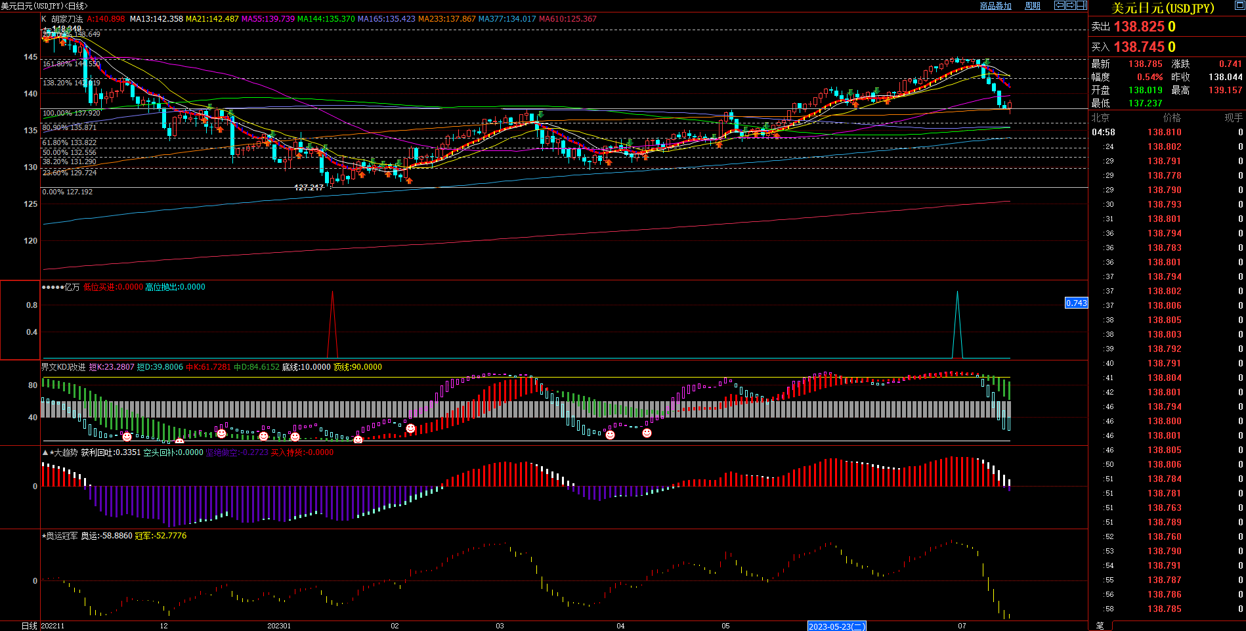1246x631 pixels.
Task: Click the right arrow navigation icon
Action: (1070, 5)
